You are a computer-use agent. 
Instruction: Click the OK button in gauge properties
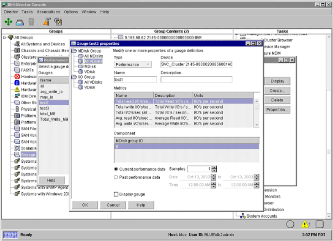[x=85, y=205]
